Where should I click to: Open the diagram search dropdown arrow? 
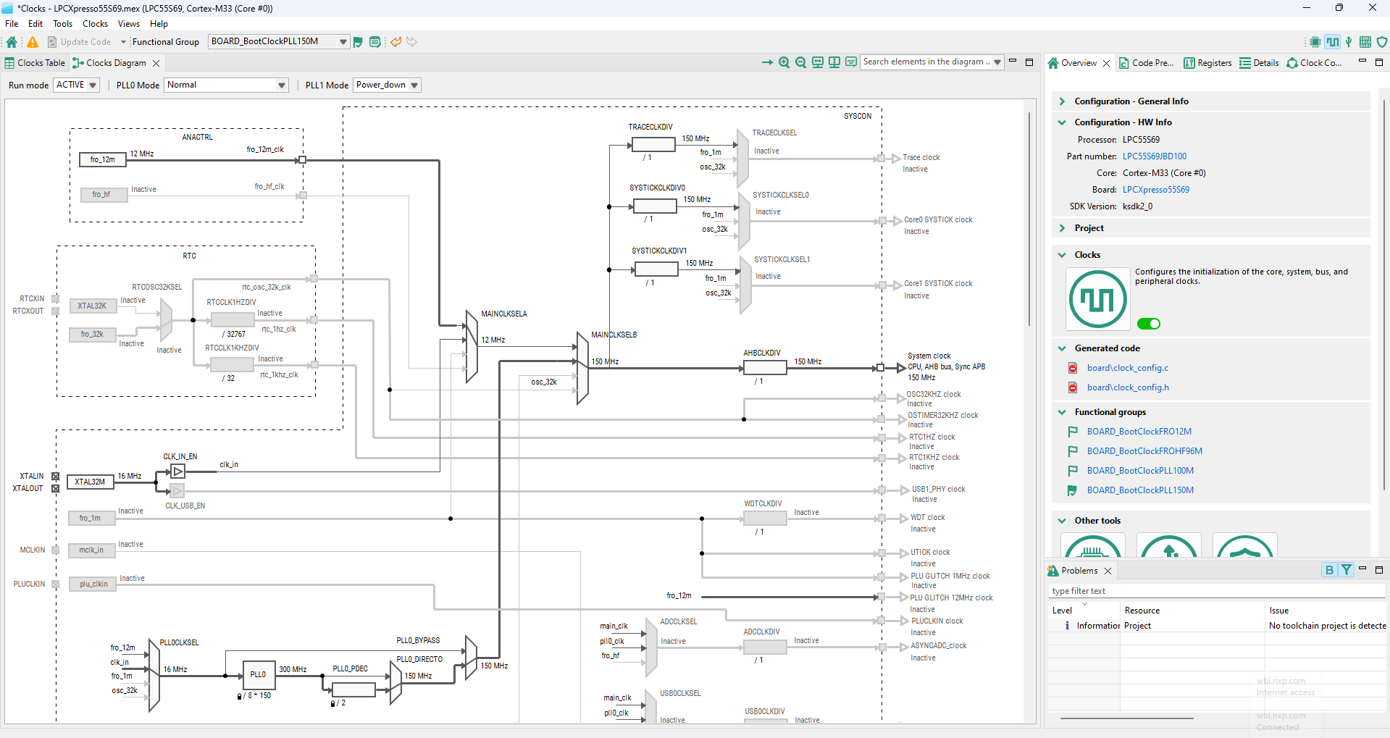pyautogui.click(x=997, y=62)
